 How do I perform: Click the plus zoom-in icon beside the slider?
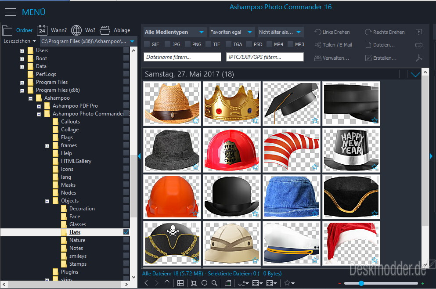tap(423, 283)
